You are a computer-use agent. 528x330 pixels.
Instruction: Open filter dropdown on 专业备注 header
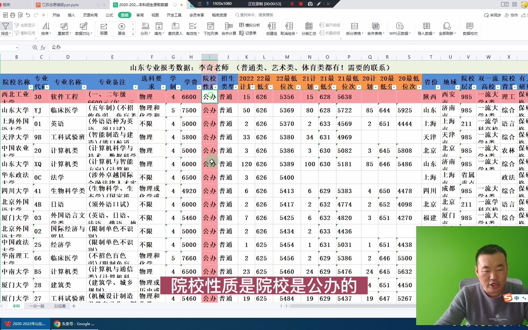[135, 87]
